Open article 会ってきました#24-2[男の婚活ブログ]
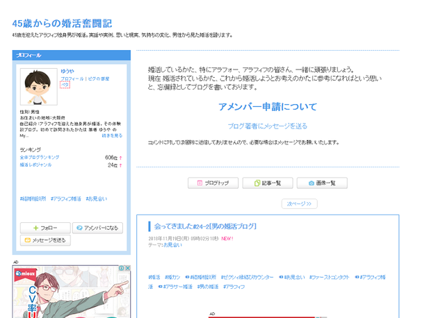The height and width of the screenshot is (318, 445). tap(205, 226)
